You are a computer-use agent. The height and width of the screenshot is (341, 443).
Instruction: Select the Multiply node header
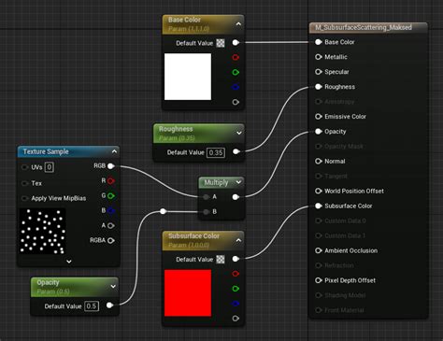pyautogui.click(x=216, y=182)
